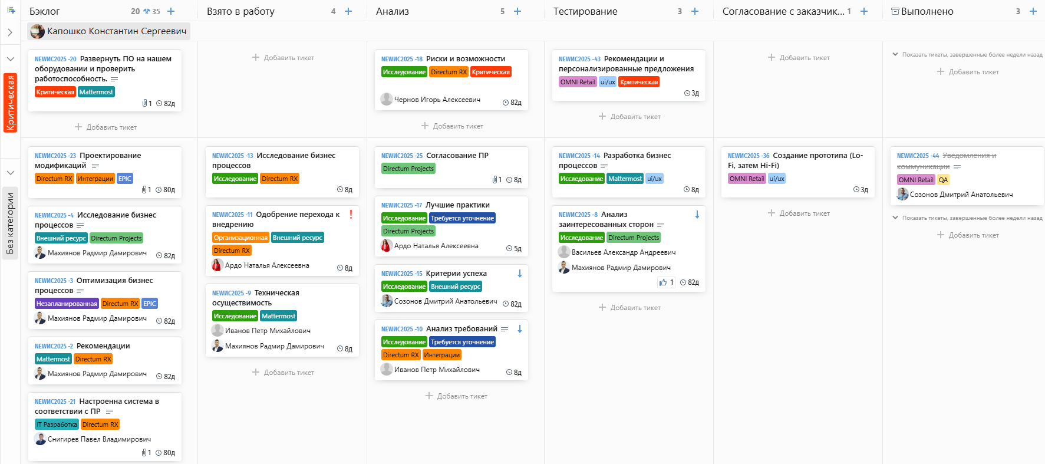Collapse the Без категории swimlane
This screenshot has width=1045, height=464.
point(10,173)
